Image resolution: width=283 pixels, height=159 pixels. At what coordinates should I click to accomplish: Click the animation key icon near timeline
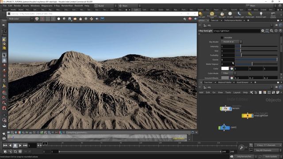(x=241, y=148)
